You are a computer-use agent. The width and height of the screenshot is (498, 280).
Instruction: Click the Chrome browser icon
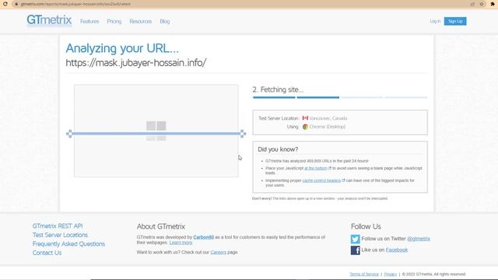[305, 127]
